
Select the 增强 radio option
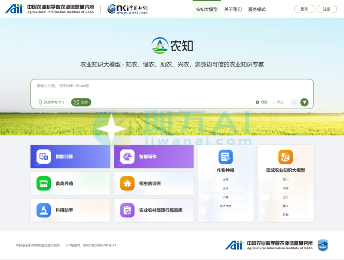click(x=258, y=102)
